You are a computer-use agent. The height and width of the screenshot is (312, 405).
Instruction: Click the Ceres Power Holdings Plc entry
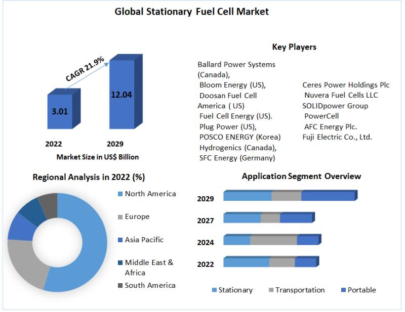click(x=346, y=85)
